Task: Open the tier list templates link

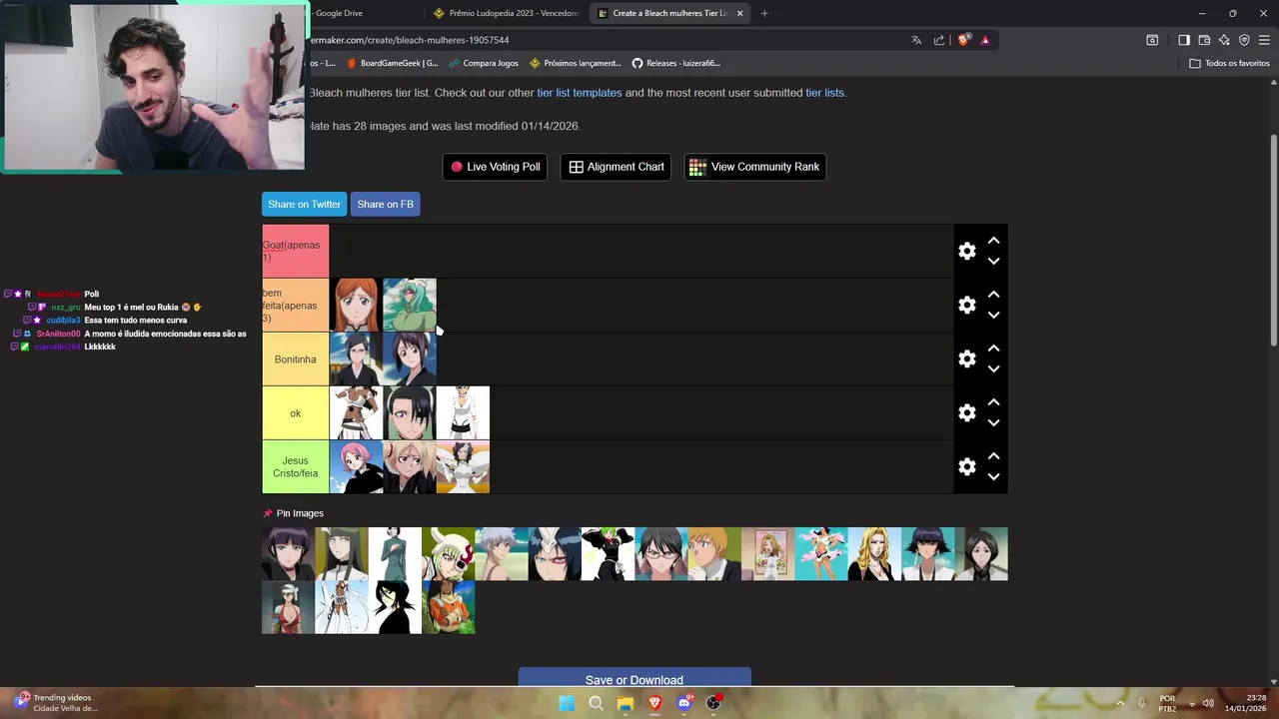Action: (580, 93)
